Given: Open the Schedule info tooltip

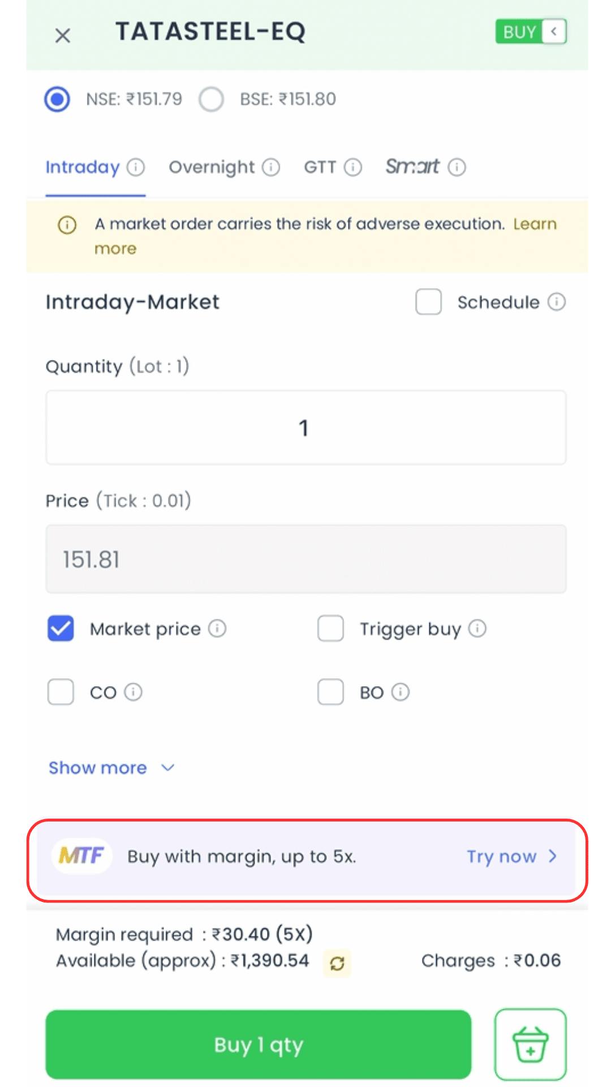Looking at the screenshot, I should (x=557, y=302).
